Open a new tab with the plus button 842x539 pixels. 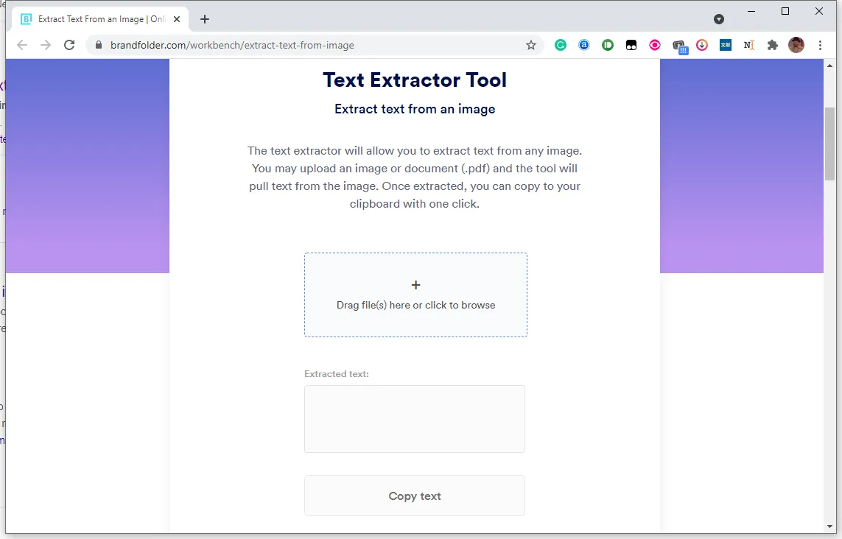pyautogui.click(x=205, y=19)
